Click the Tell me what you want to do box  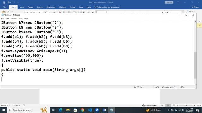[x=107, y=7]
